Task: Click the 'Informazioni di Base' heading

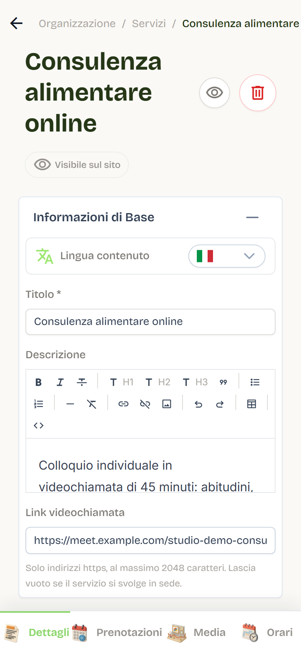Action: tap(94, 217)
